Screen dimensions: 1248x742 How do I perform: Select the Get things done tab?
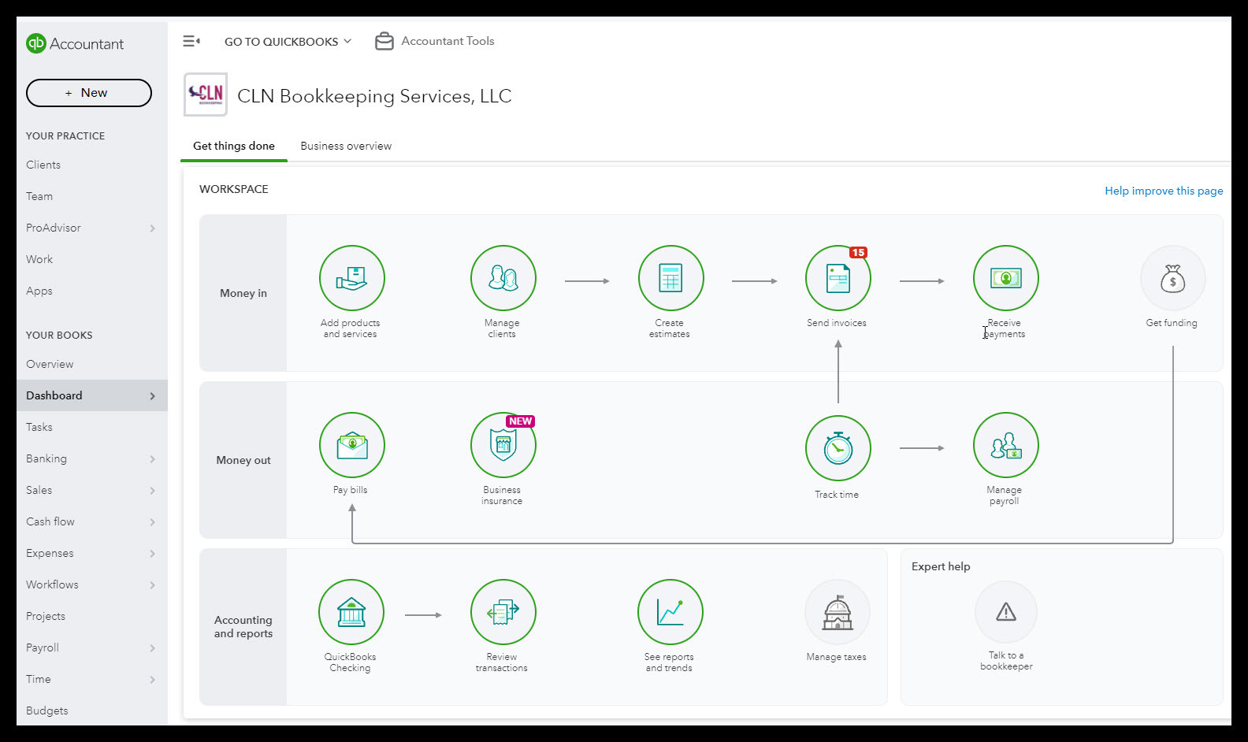click(x=234, y=147)
